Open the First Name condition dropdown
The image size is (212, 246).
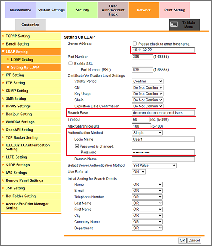[147, 210]
